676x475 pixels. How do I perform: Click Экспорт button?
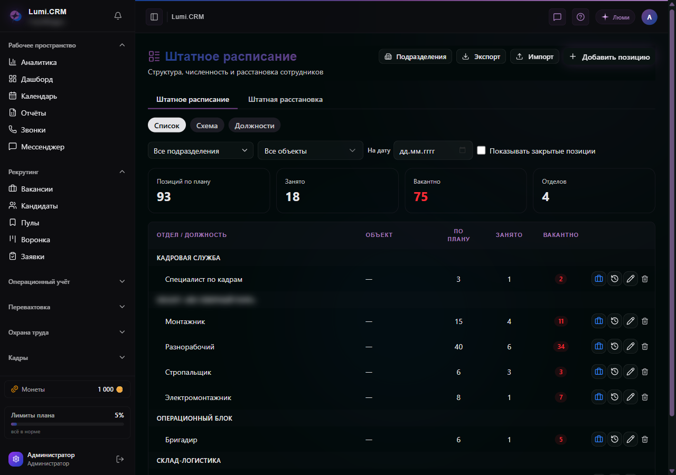(x=481, y=56)
